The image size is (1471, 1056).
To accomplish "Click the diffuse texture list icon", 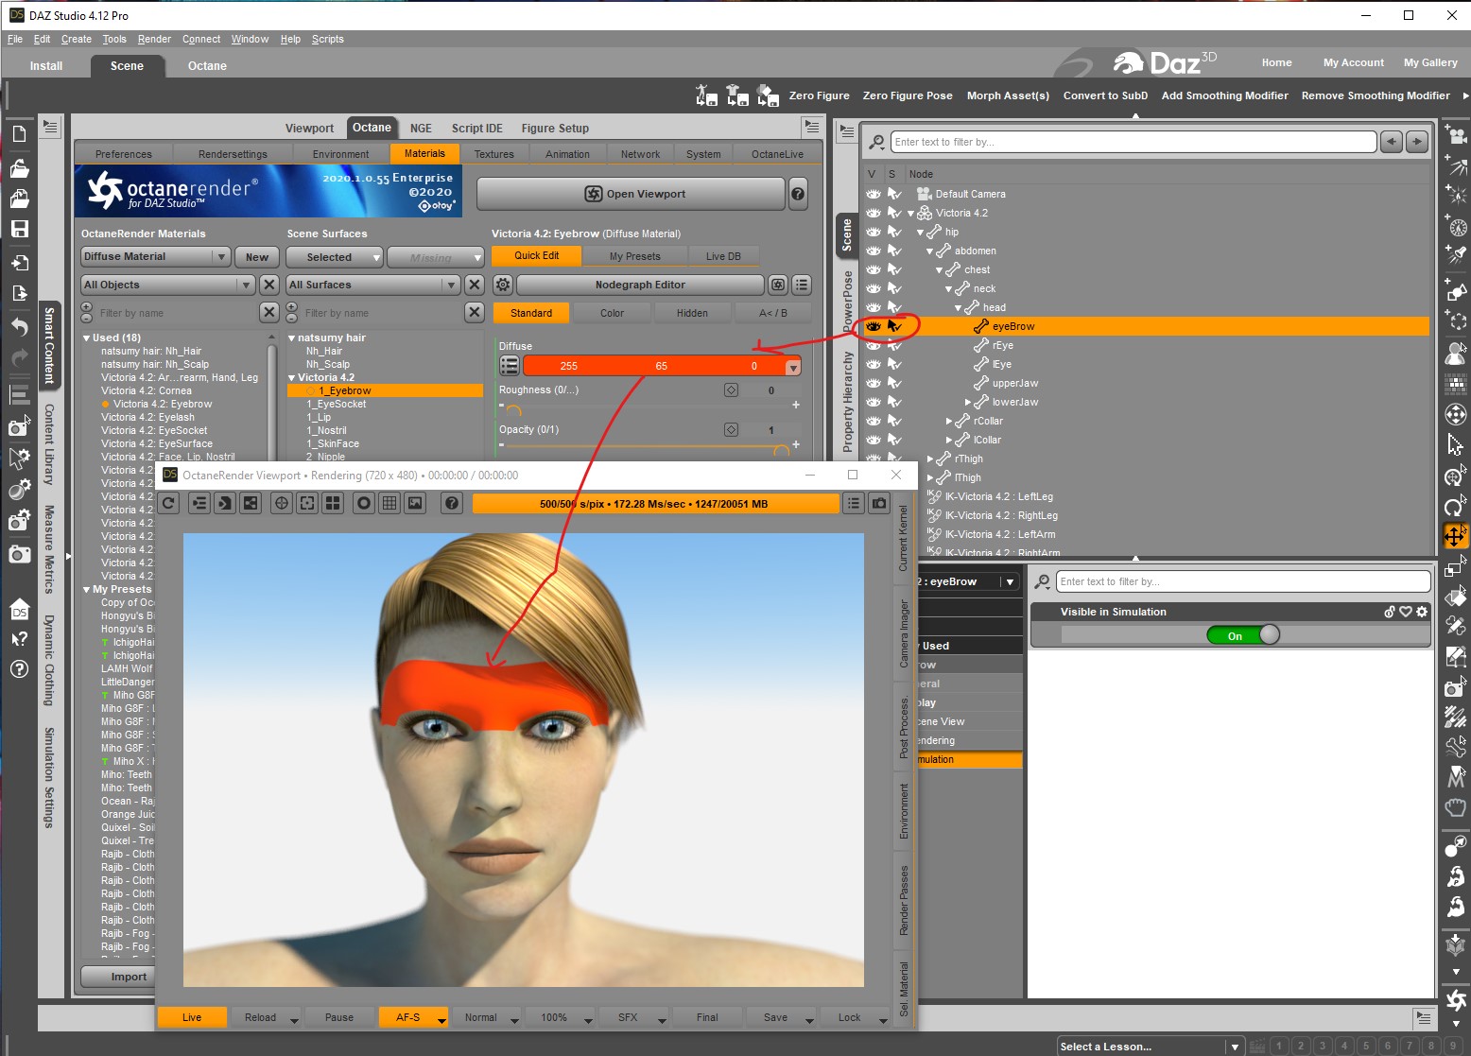I will click(x=510, y=366).
